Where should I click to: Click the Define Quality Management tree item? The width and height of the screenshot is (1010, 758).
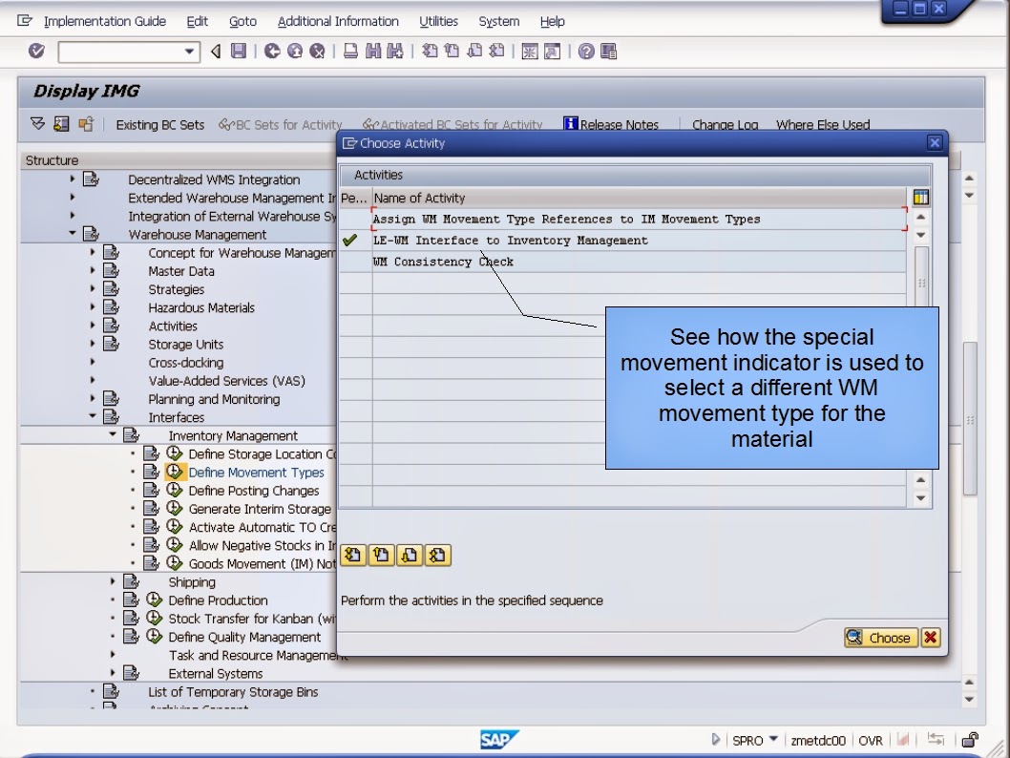coord(244,637)
